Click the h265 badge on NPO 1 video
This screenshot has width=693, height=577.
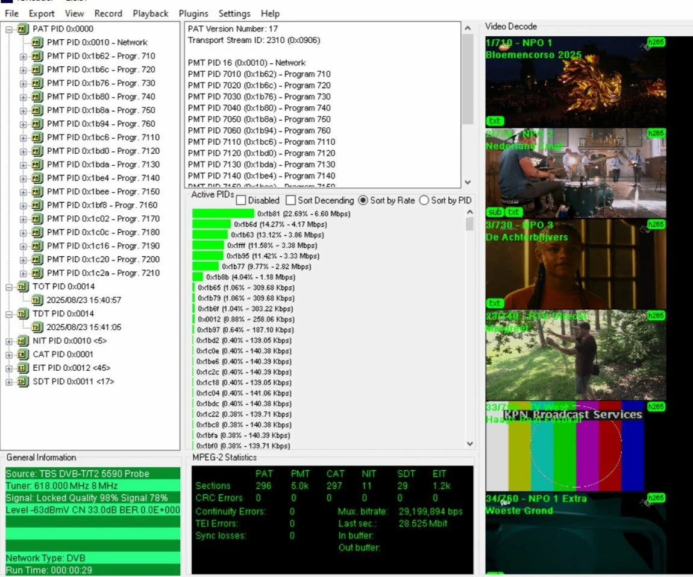point(656,42)
